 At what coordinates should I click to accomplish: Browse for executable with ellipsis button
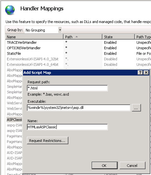coord(136,108)
